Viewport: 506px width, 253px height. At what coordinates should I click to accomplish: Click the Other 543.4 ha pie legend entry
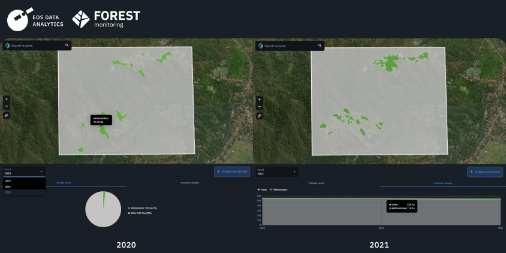pos(141,213)
